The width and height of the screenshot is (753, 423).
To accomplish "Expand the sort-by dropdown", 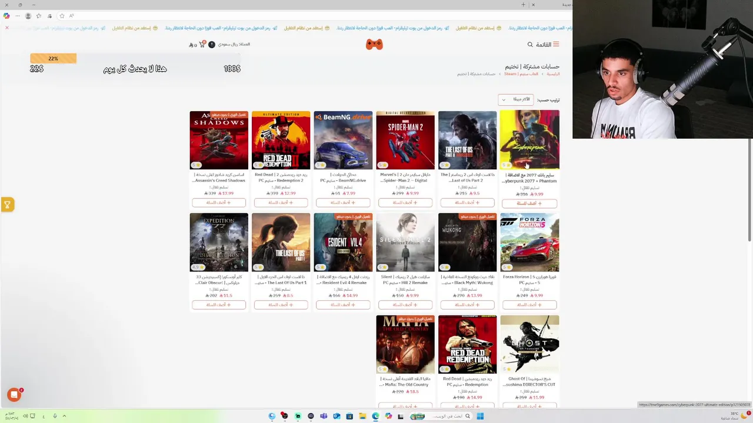I will click(x=516, y=99).
